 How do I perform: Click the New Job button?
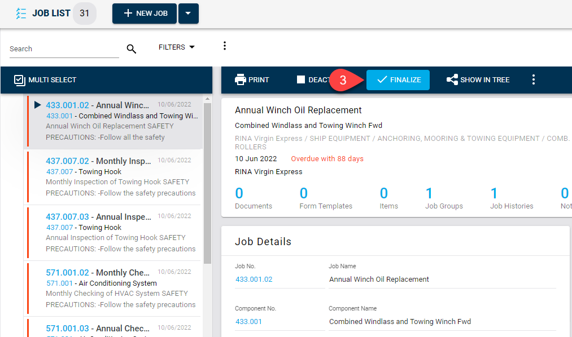pyautogui.click(x=145, y=14)
